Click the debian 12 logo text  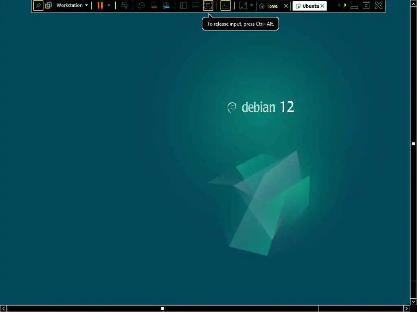coord(261,107)
